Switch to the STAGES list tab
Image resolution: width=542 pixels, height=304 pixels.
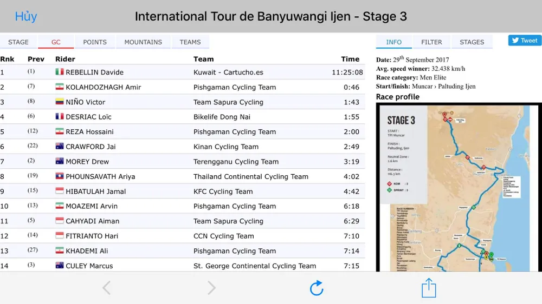[472, 42]
